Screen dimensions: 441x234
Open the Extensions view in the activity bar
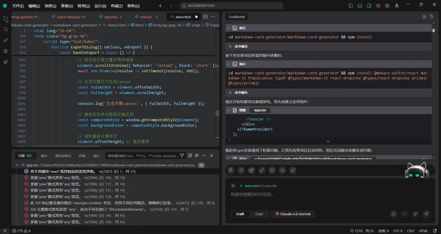(x=6, y=62)
